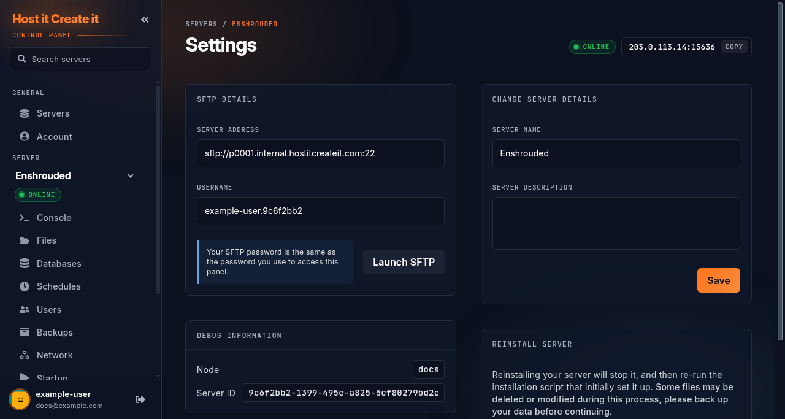Click the 203.0.113.14:15636 address text
785x419 pixels.
click(672, 47)
